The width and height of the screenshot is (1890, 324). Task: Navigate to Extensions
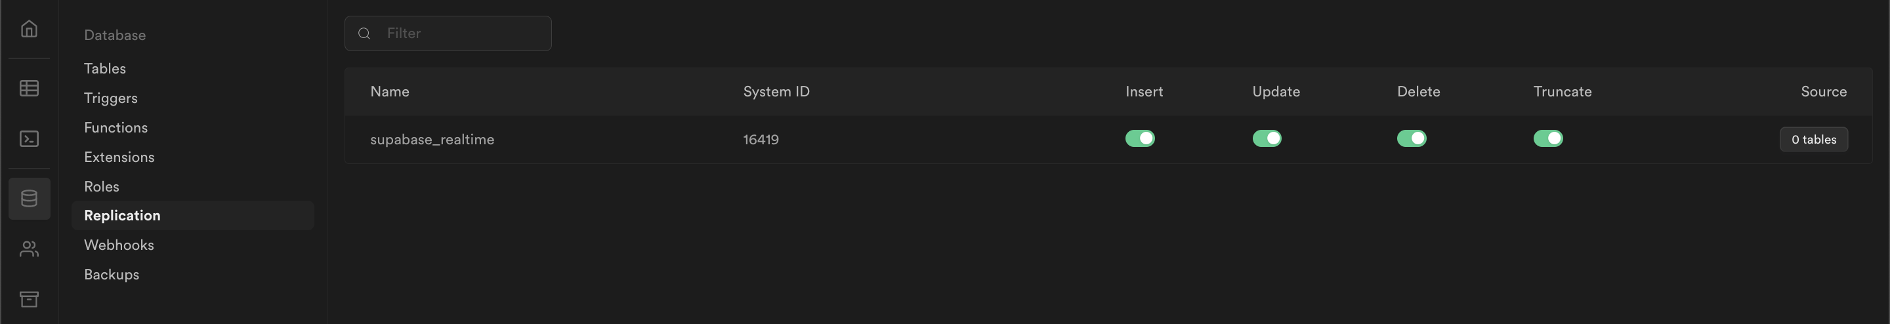[x=119, y=157]
